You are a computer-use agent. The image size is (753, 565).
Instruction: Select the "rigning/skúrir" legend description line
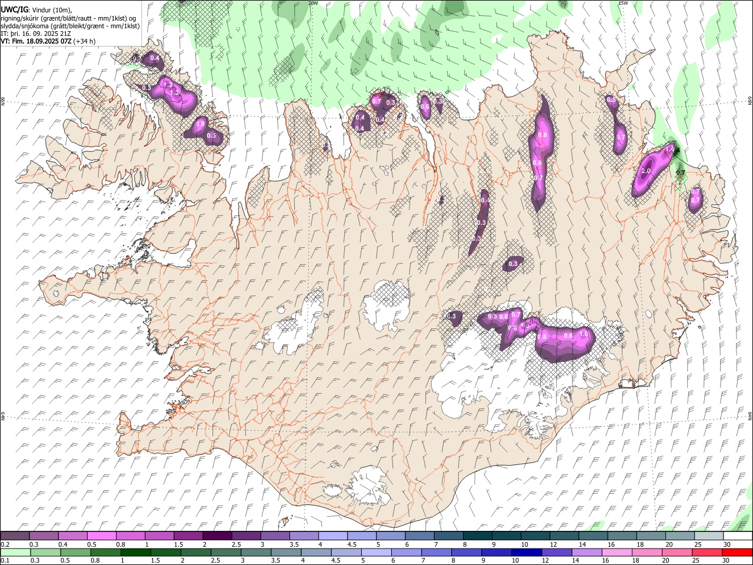[68, 18]
